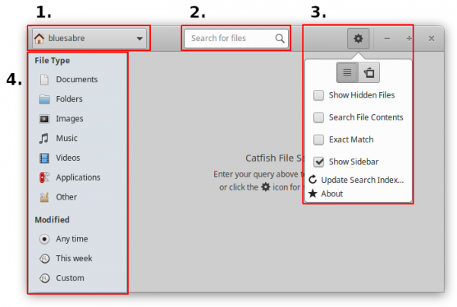This screenshot has width=457, height=307.
Task: Enable Search File Contents checkbox
Action: coord(318,117)
